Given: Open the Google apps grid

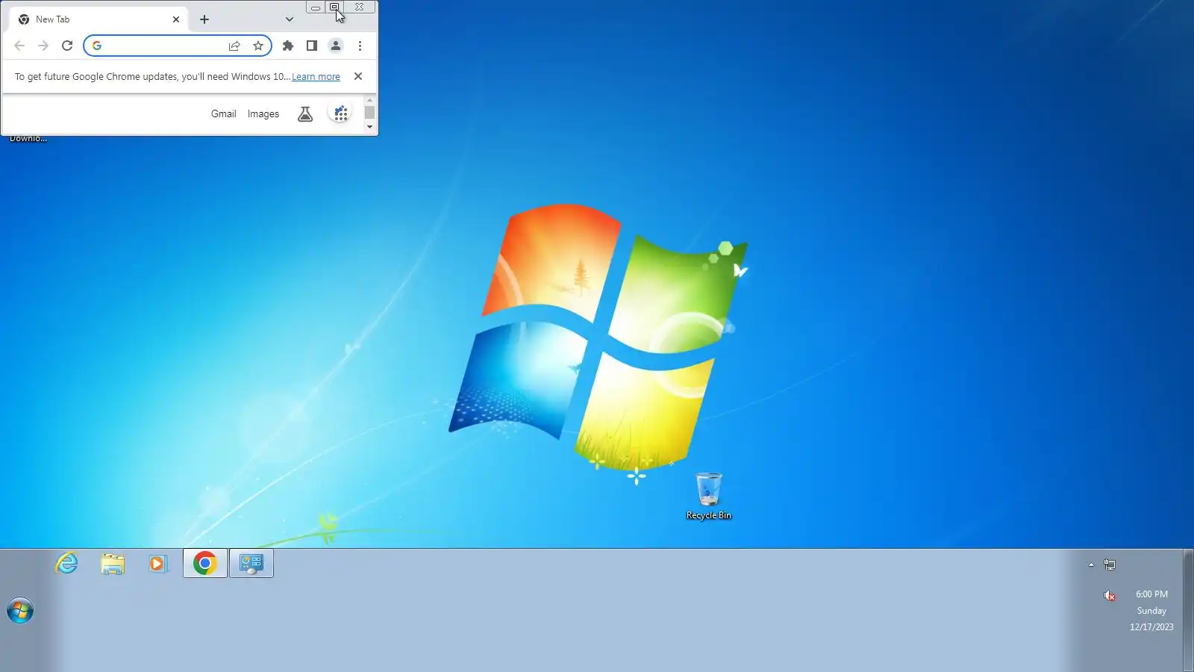Looking at the screenshot, I should click(340, 113).
